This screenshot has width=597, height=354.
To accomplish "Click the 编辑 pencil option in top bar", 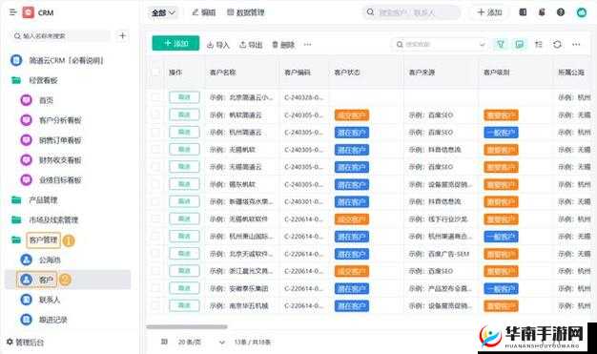I will tap(204, 12).
